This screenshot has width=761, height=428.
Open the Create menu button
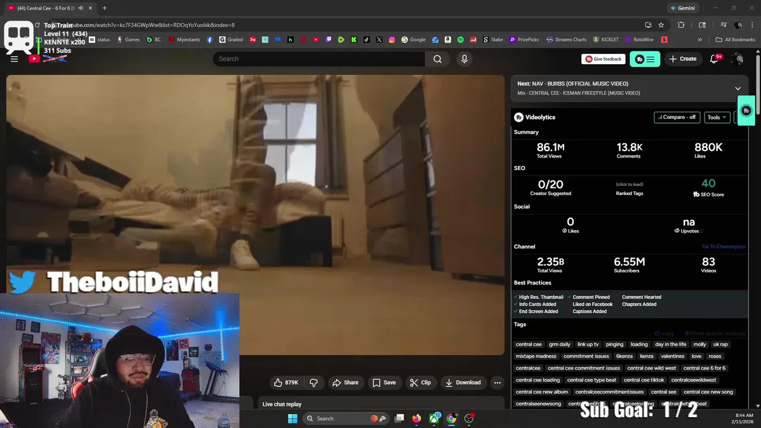[x=683, y=59]
